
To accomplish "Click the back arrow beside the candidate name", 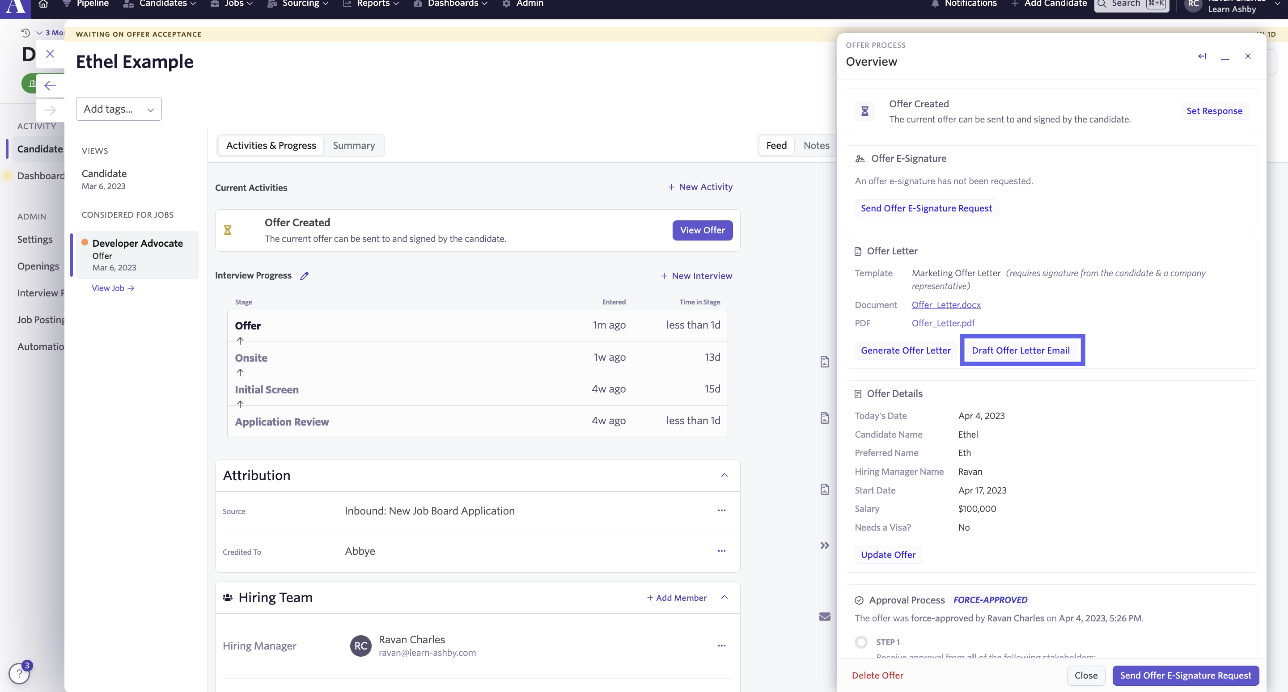I will (50, 85).
